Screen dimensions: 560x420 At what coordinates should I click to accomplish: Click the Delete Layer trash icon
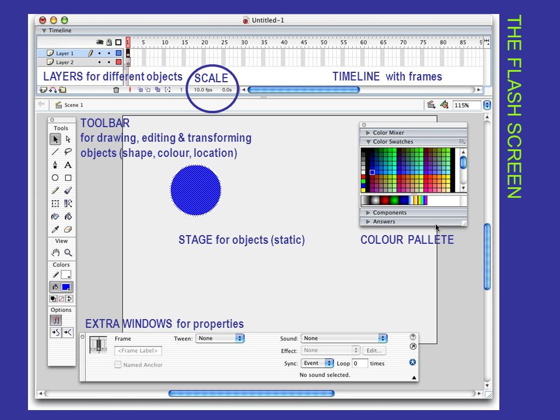116,90
